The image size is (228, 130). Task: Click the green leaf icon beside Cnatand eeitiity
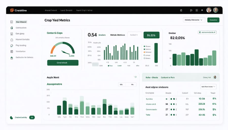(11, 118)
